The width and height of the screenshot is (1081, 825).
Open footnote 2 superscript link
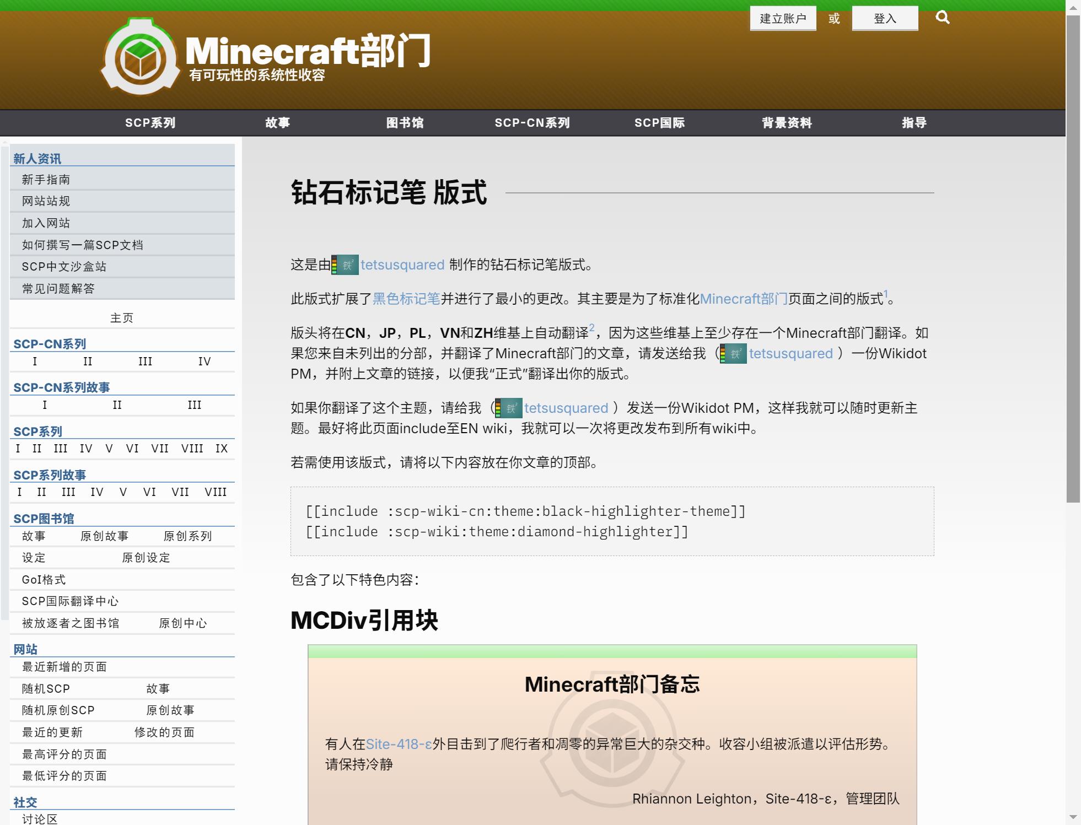[591, 328]
